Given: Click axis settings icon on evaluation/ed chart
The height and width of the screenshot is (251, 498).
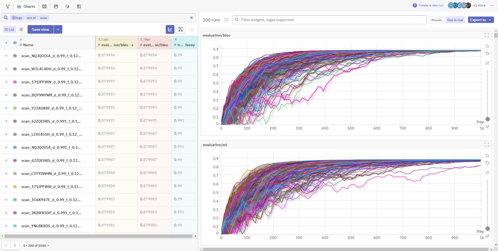Looking at the screenshot, I should (x=487, y=155).
